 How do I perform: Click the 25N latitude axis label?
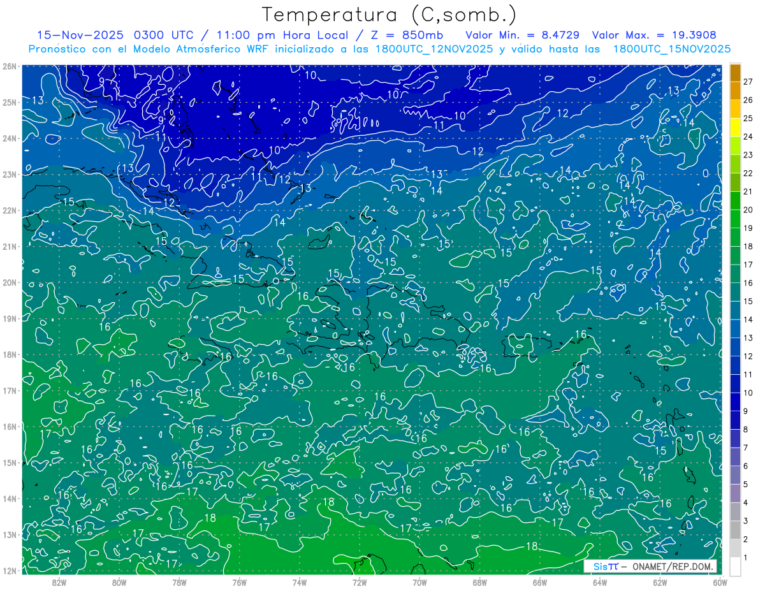click(x=9, y=102)
